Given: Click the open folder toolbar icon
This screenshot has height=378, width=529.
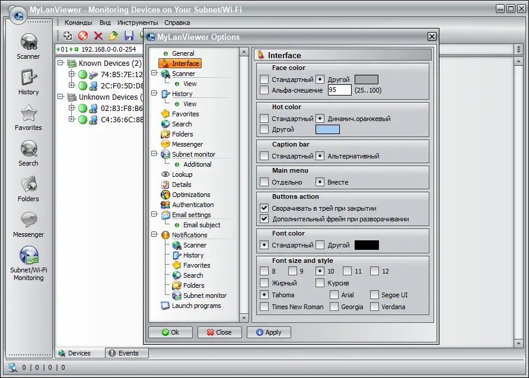Looking at the screenshot, I should [x=113, y=36].
